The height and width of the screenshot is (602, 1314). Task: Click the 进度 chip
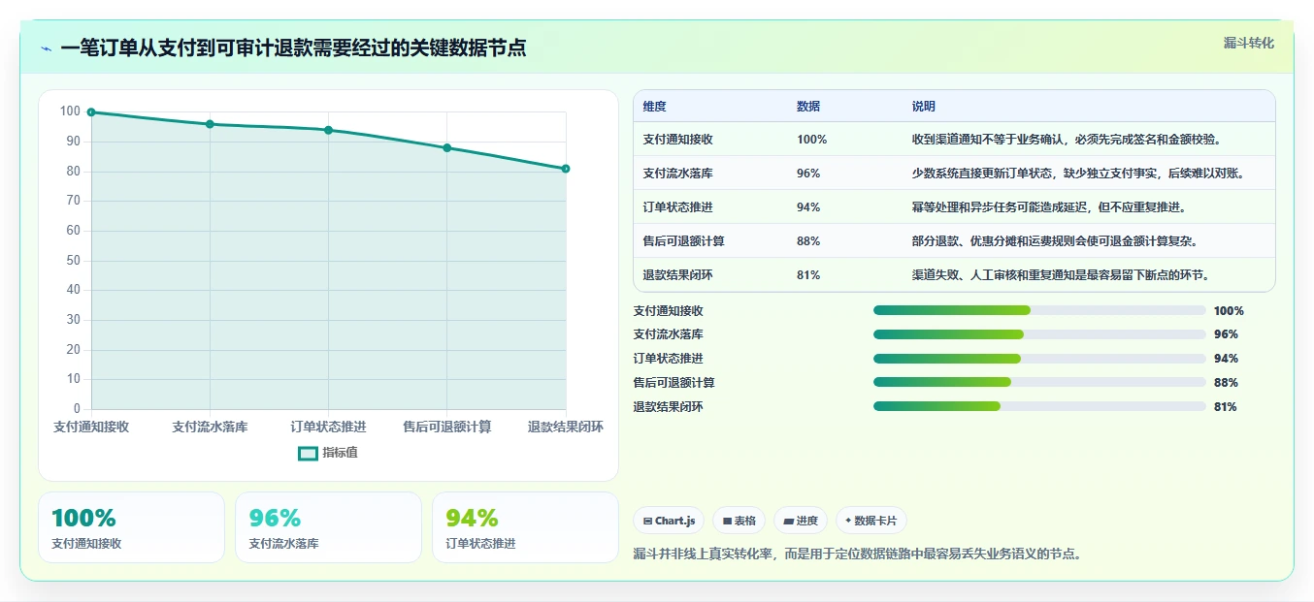click(x=801, y=521)
